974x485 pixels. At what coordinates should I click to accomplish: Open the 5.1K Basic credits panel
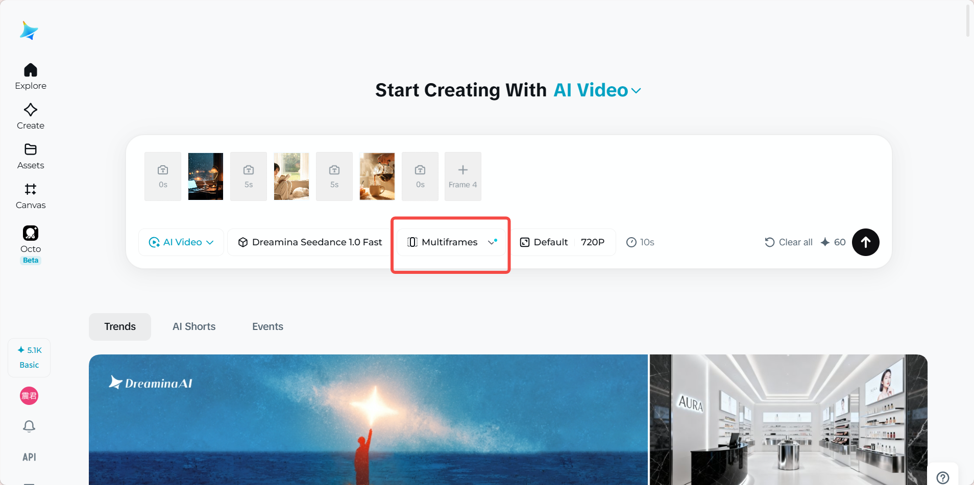29,358
